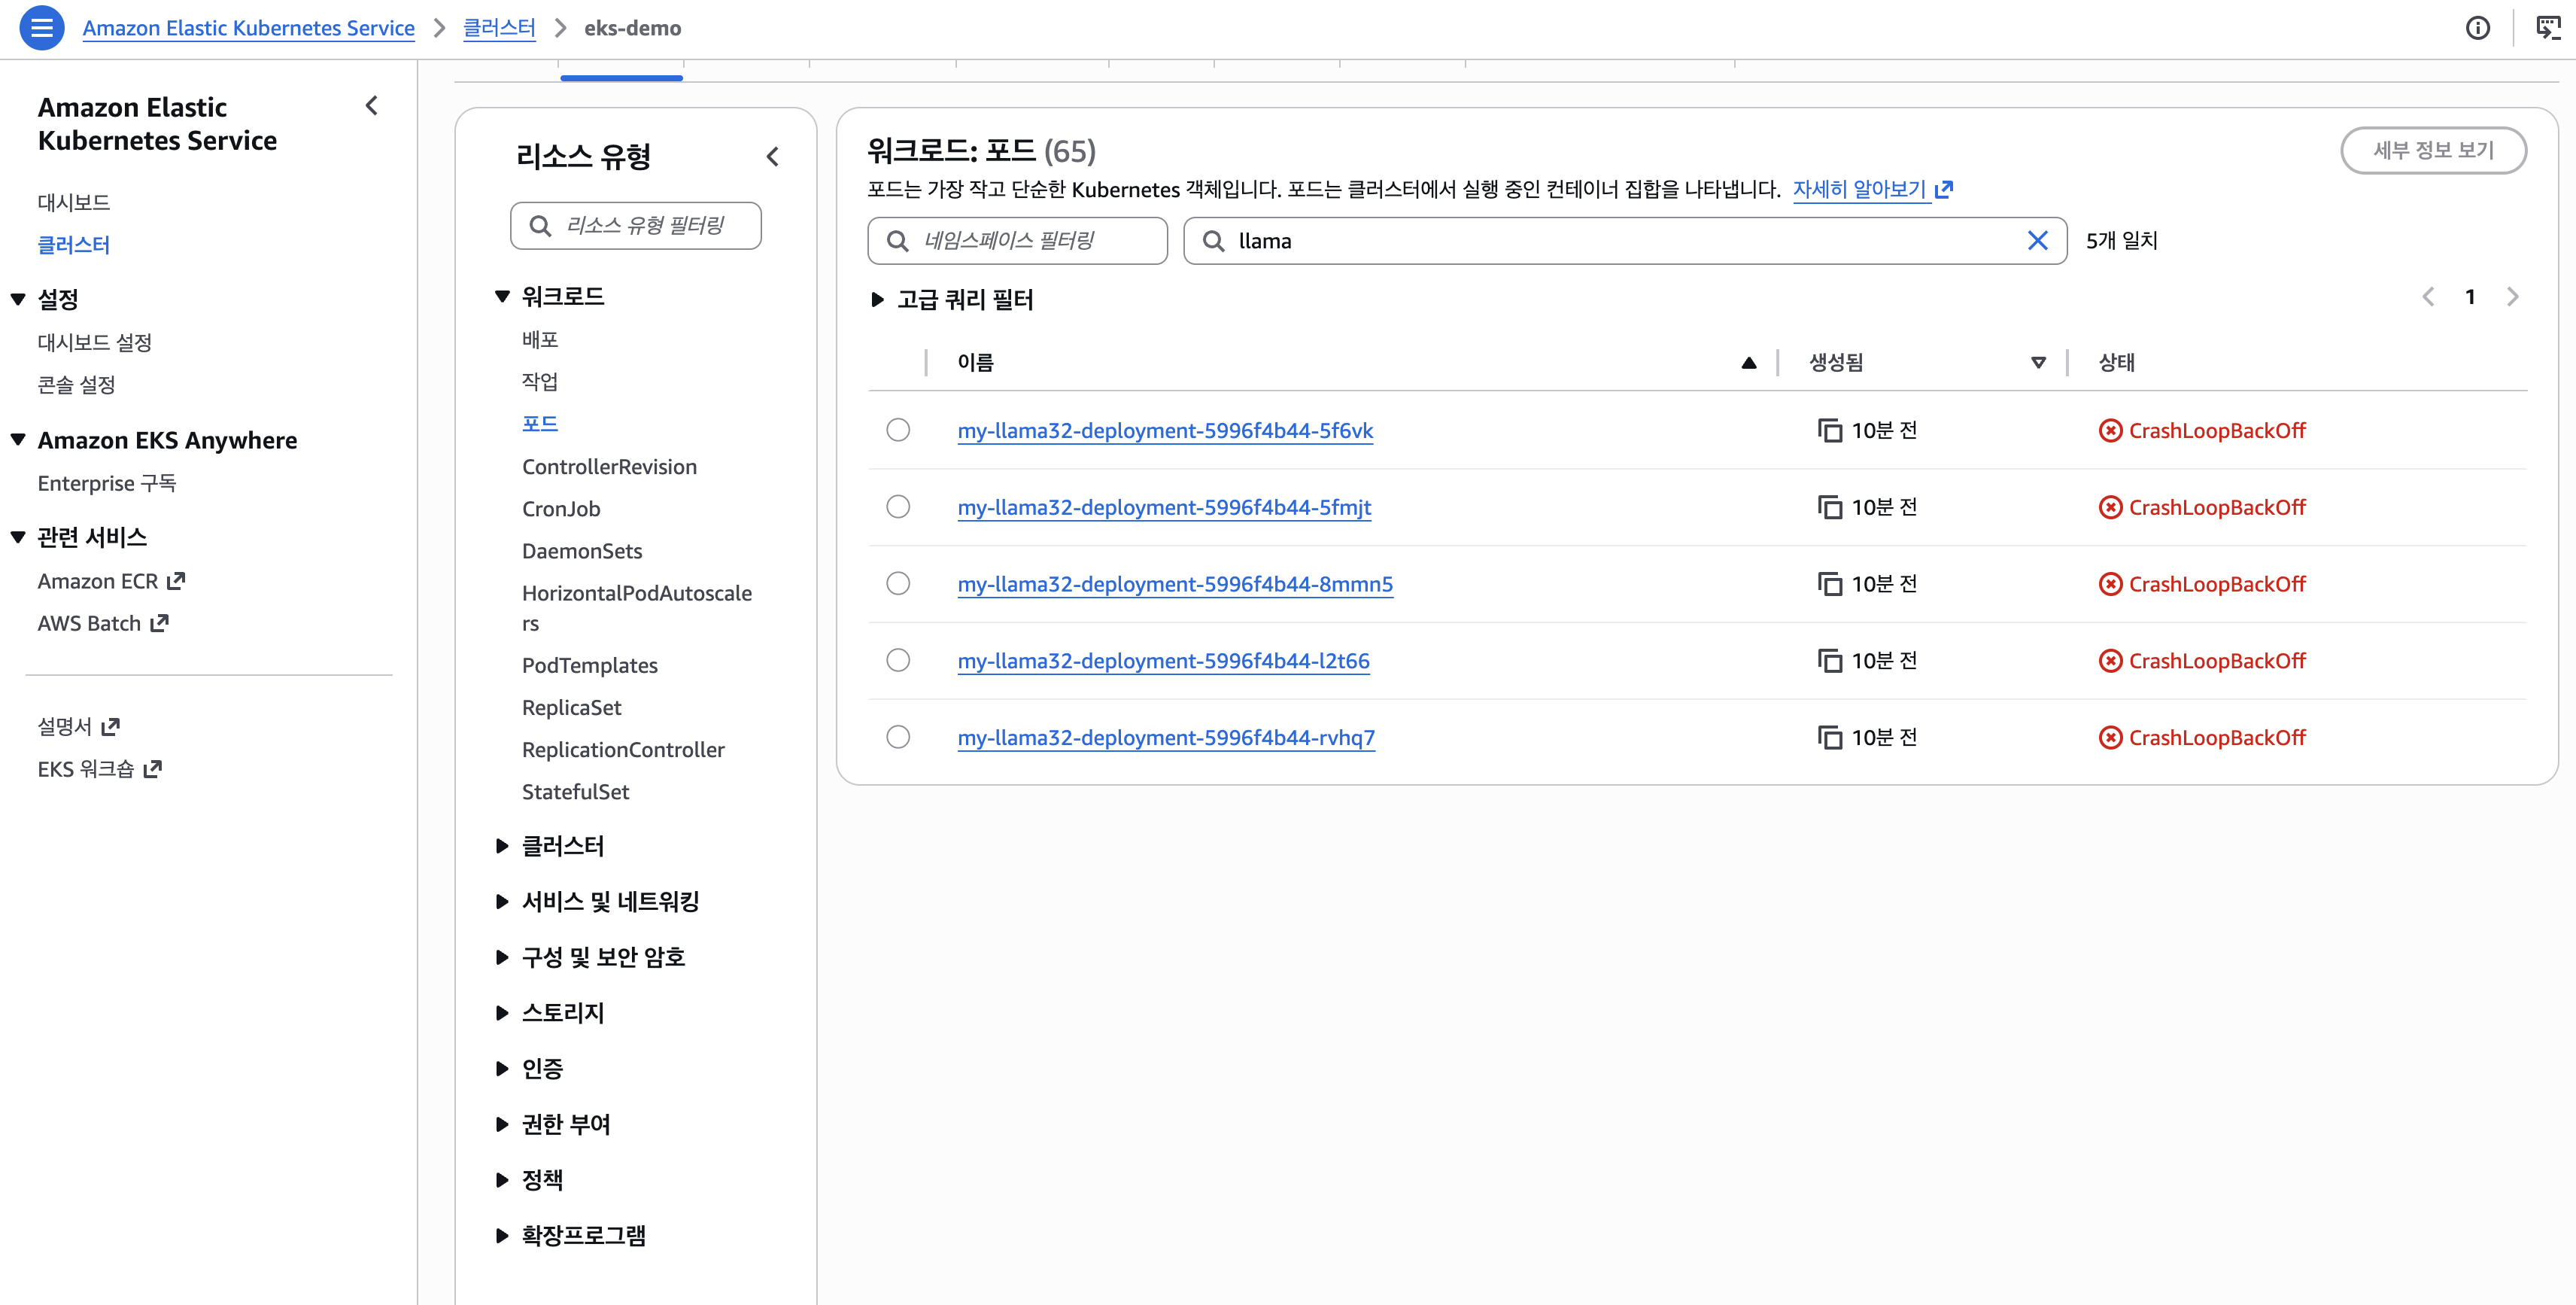
Task: Expand the 권한 부여 resource group
Action: click(502, 1124)
